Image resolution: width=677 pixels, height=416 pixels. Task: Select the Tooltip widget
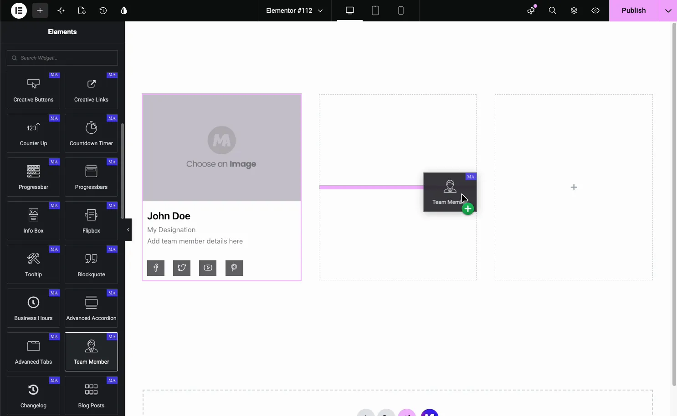click(33, 264)
